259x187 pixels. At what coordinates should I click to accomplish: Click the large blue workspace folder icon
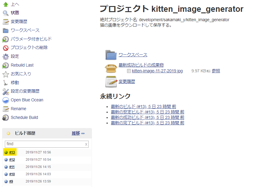(111, 55)
